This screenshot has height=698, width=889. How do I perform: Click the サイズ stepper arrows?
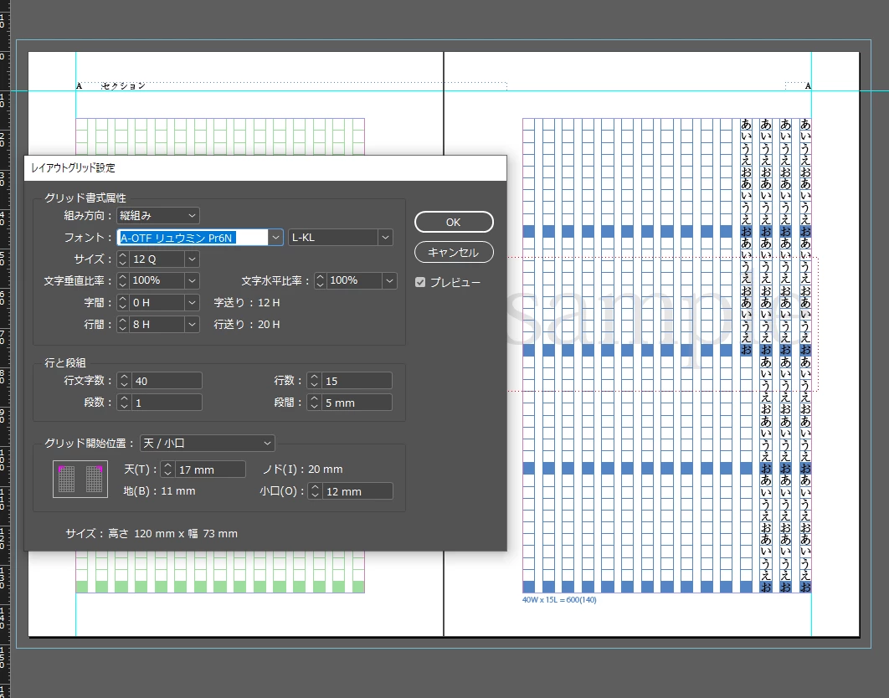(x=123, y=259)
